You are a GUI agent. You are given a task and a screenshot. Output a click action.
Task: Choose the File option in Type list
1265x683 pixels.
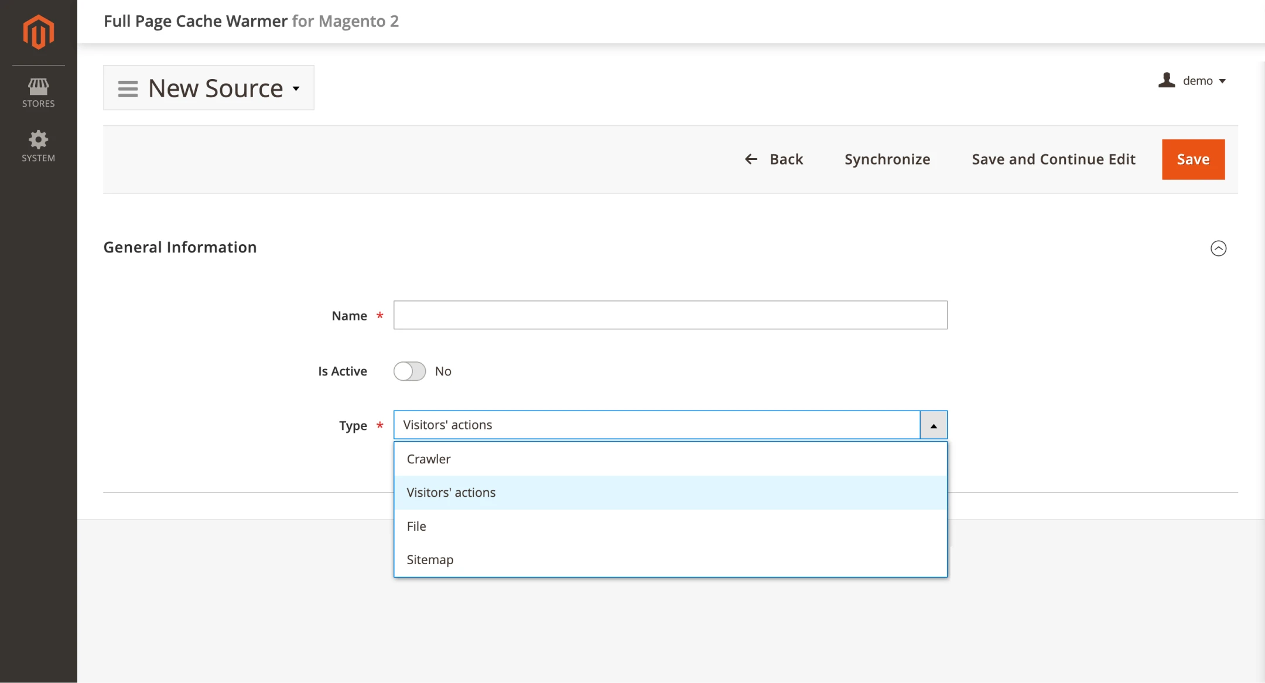click(416, 526)
